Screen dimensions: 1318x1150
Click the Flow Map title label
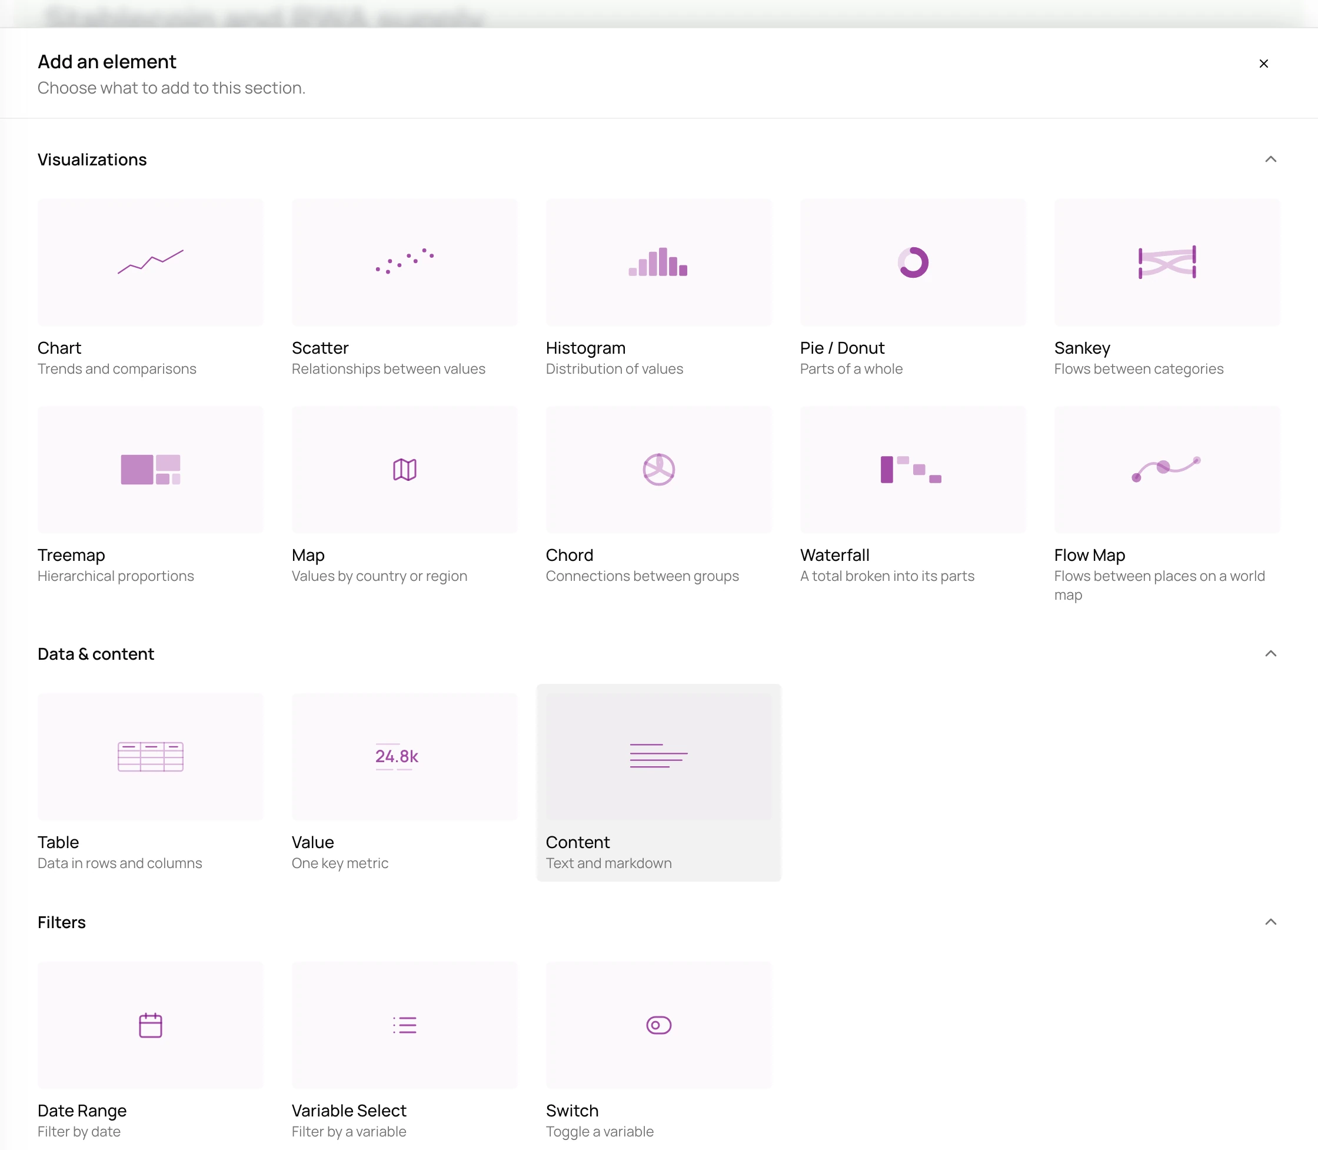coord(1090,555)
